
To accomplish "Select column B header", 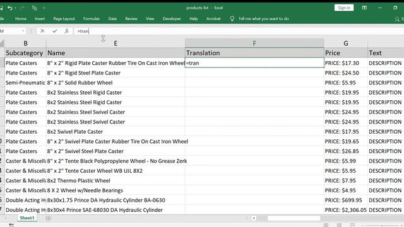I will pyautogui.click(x=25, y=44).
